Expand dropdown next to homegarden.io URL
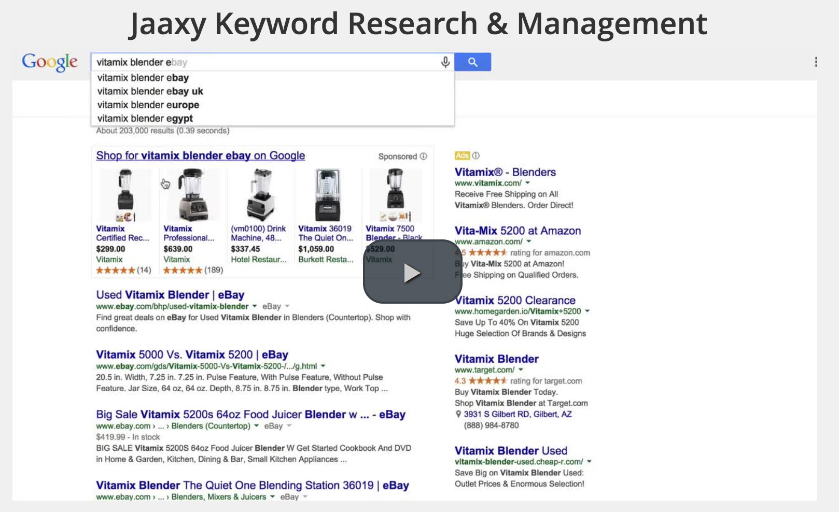The image size is (839, 512). pos(588,311)
